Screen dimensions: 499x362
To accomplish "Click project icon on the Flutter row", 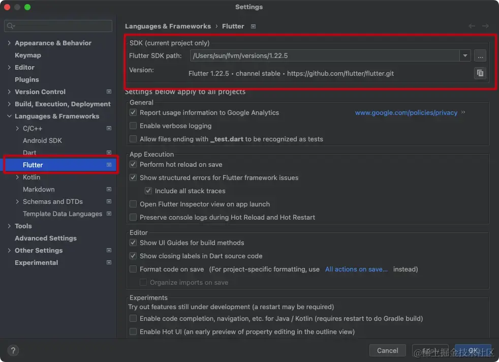I will click(x=109, y=165).
